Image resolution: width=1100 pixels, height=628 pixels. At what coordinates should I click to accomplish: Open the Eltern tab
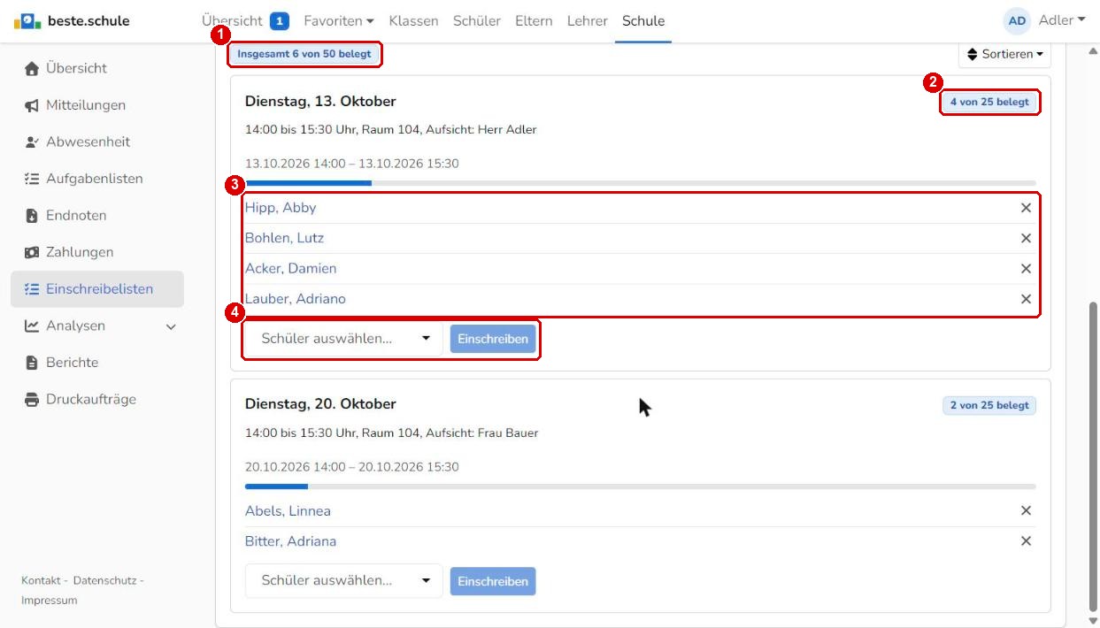534,20
